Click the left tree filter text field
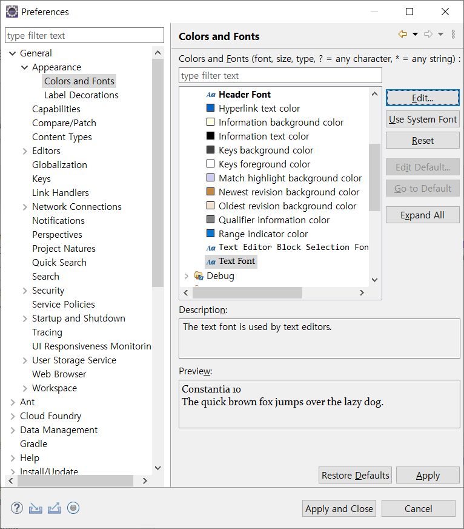Image resolution: width=464 pixels, height=529 pixels. tap(84, 35)
